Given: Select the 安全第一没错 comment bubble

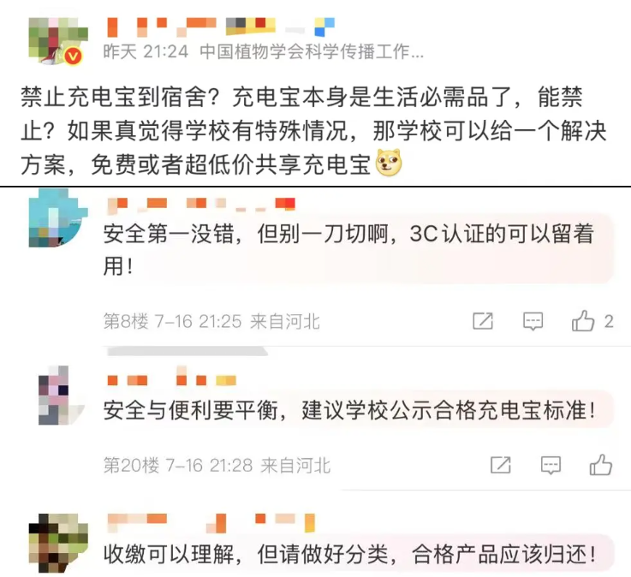Looking at the screenshot, I should click(358, 249).
